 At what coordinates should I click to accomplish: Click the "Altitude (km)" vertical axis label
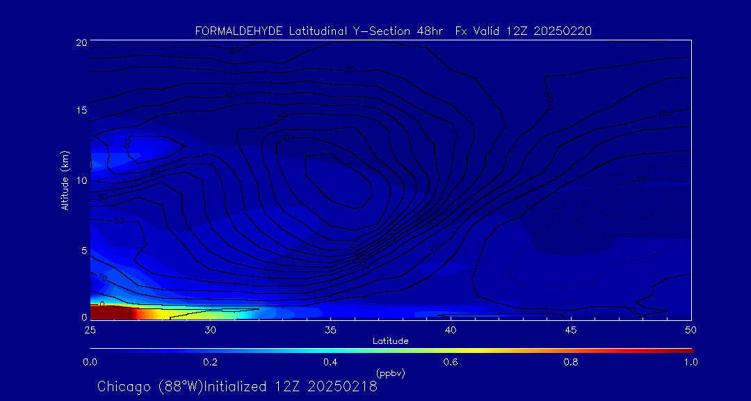pos(65,180)
